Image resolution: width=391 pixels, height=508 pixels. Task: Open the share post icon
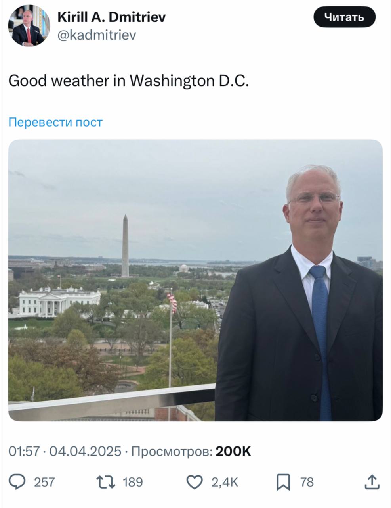pos(372,482)
